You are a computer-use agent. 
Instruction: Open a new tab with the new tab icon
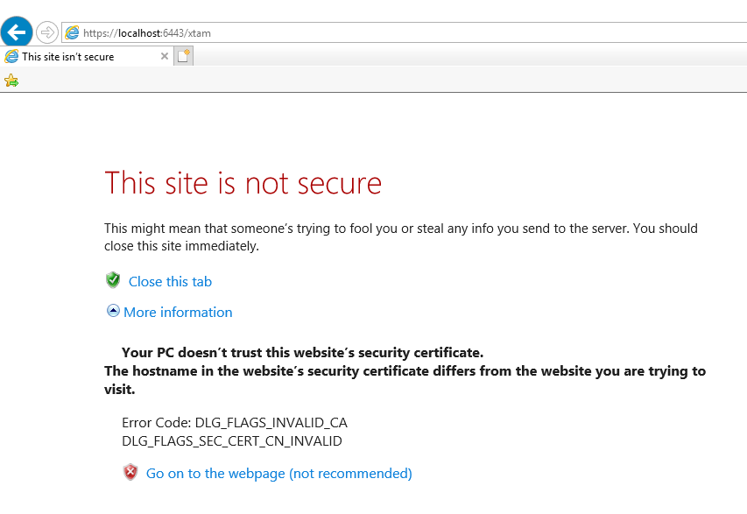[181, 54]
